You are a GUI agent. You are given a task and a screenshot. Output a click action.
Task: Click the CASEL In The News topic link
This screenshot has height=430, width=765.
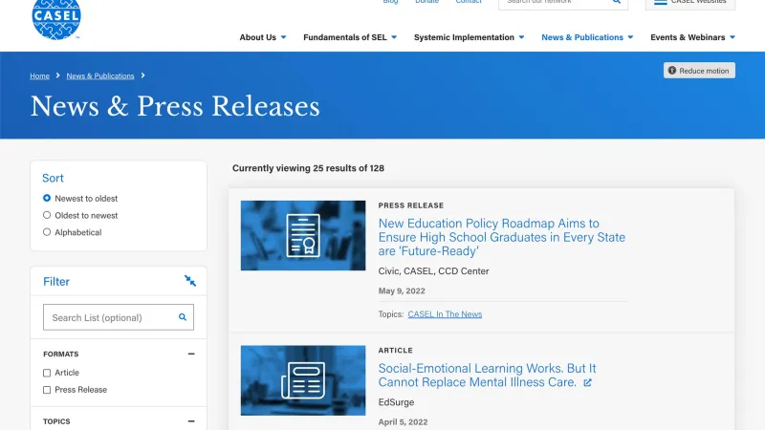(x=445, y=314)
